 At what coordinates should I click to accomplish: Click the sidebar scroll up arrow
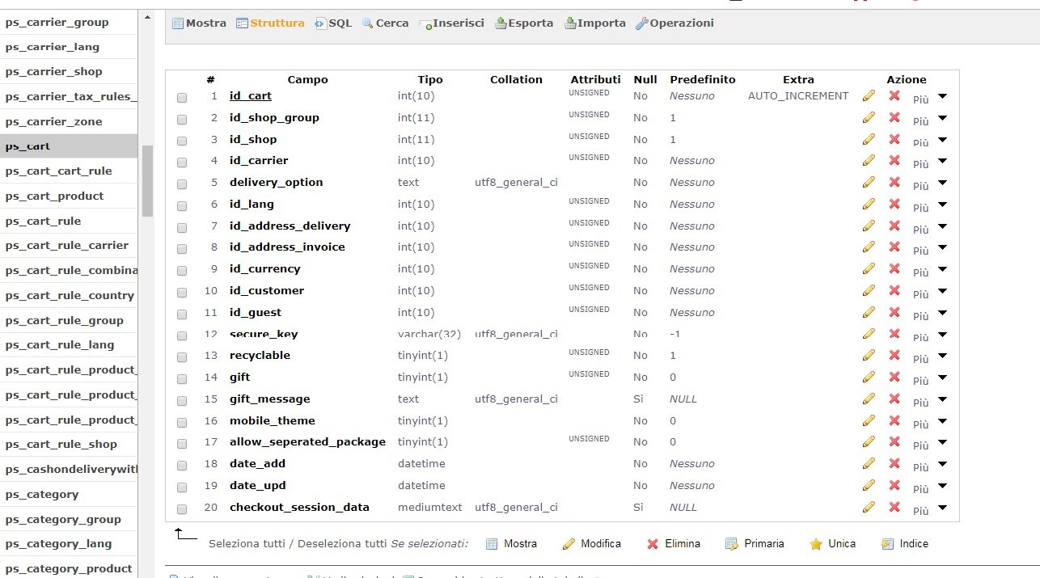click(x=147, y=17)
